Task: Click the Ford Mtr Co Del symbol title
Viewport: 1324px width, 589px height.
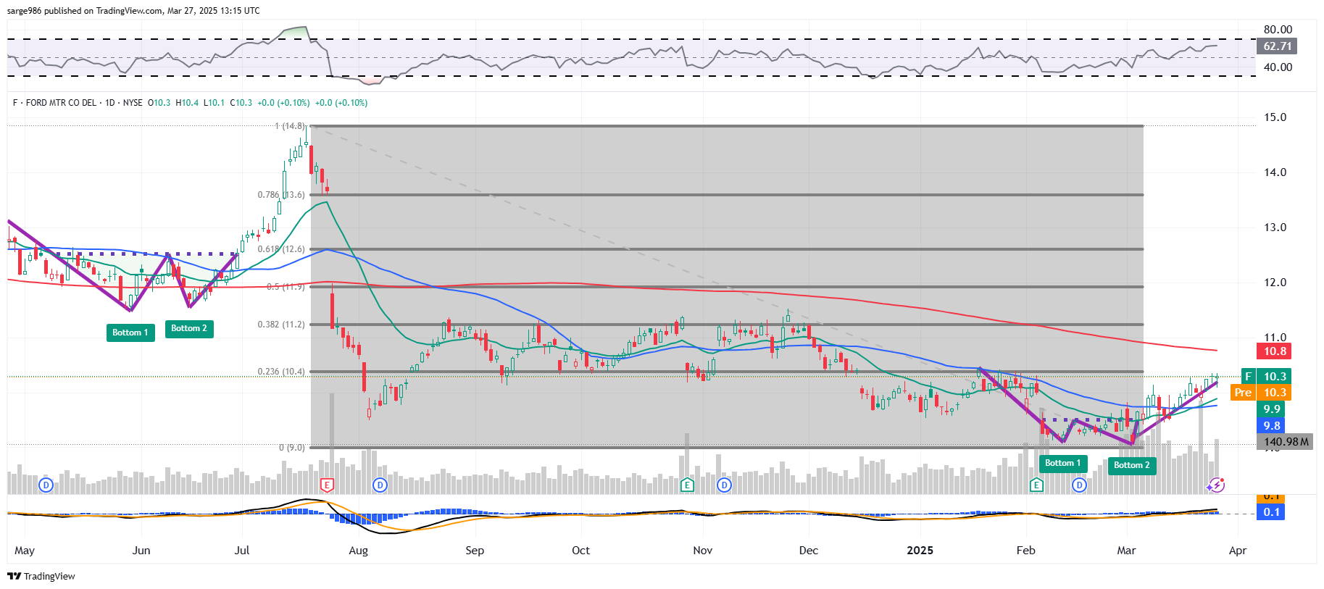Action: tap(61, 103)
